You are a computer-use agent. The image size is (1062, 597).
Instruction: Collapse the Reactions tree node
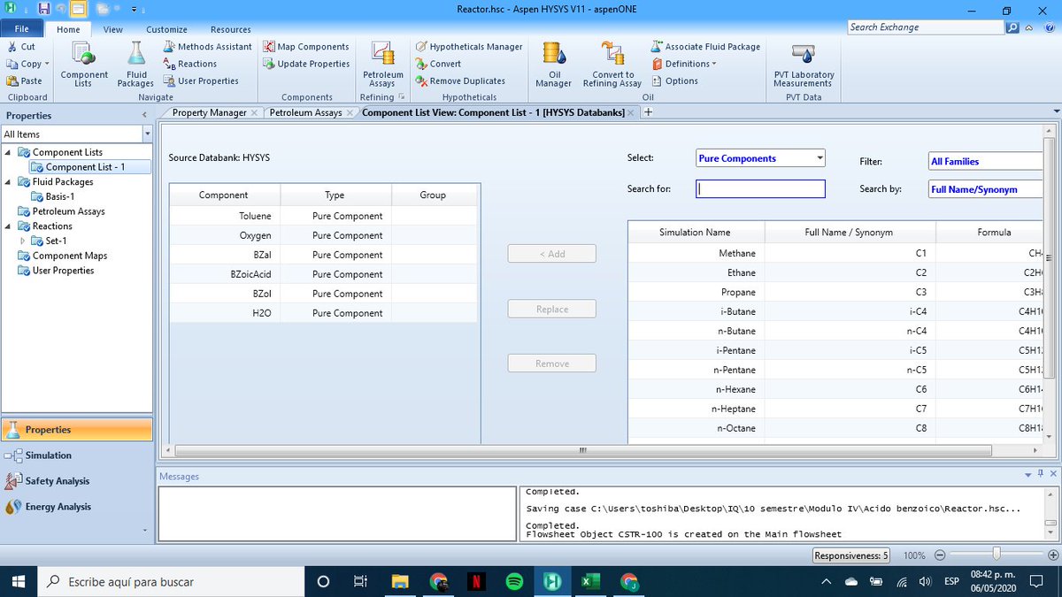pyautogui.click(x=9, y=226)
